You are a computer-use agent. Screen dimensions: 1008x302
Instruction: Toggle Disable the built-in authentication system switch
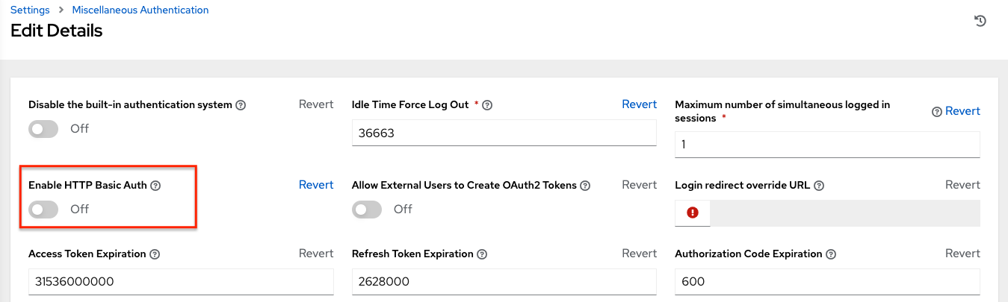(43, 129)
